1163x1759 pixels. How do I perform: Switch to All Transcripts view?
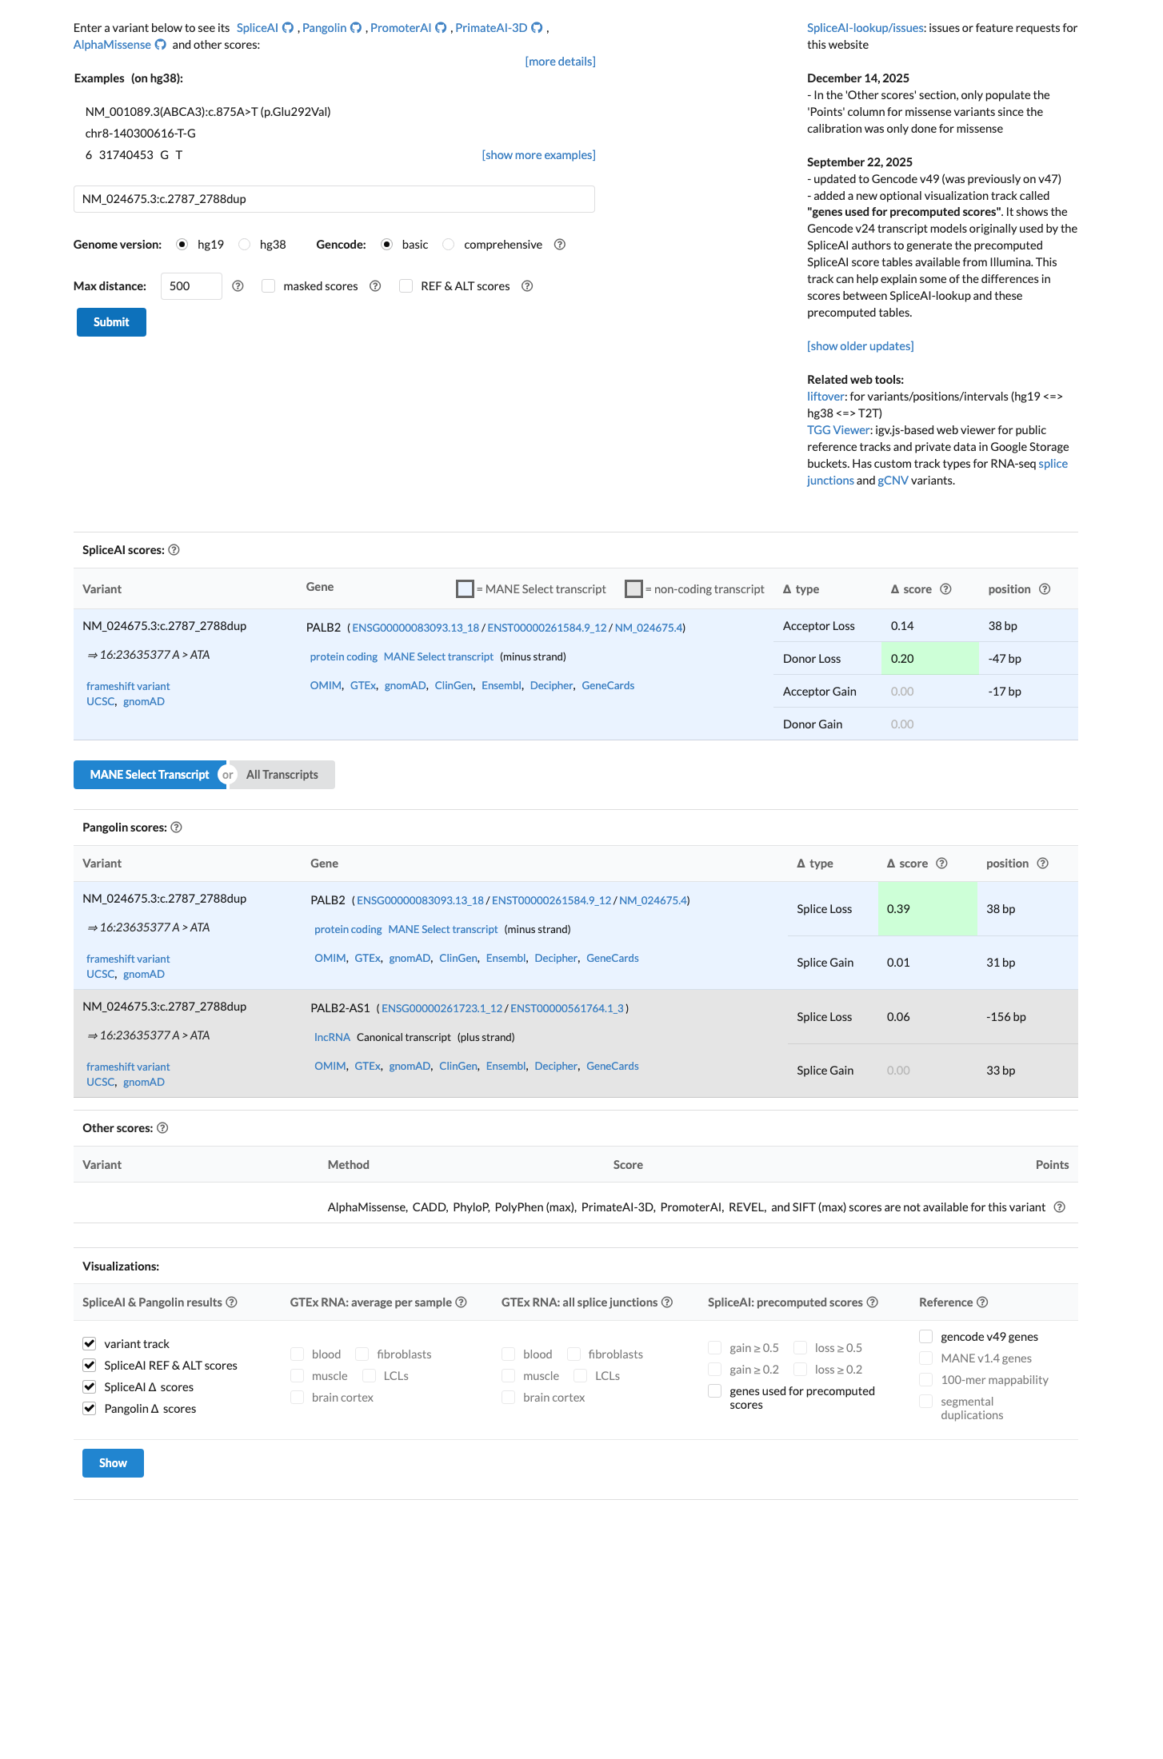click(x=282, y=775)
